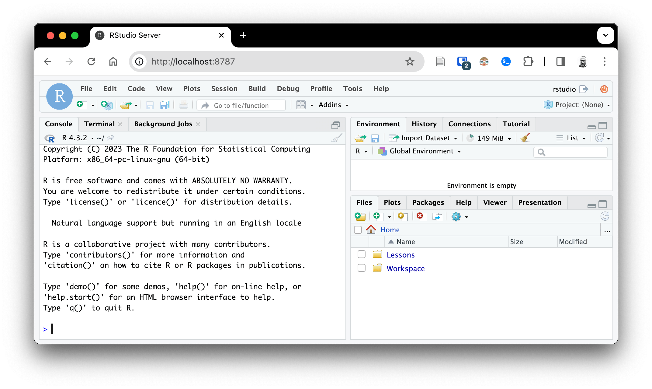Check the select-all checkbox beside Home
The image size is (652, 389).
[357, 230]
